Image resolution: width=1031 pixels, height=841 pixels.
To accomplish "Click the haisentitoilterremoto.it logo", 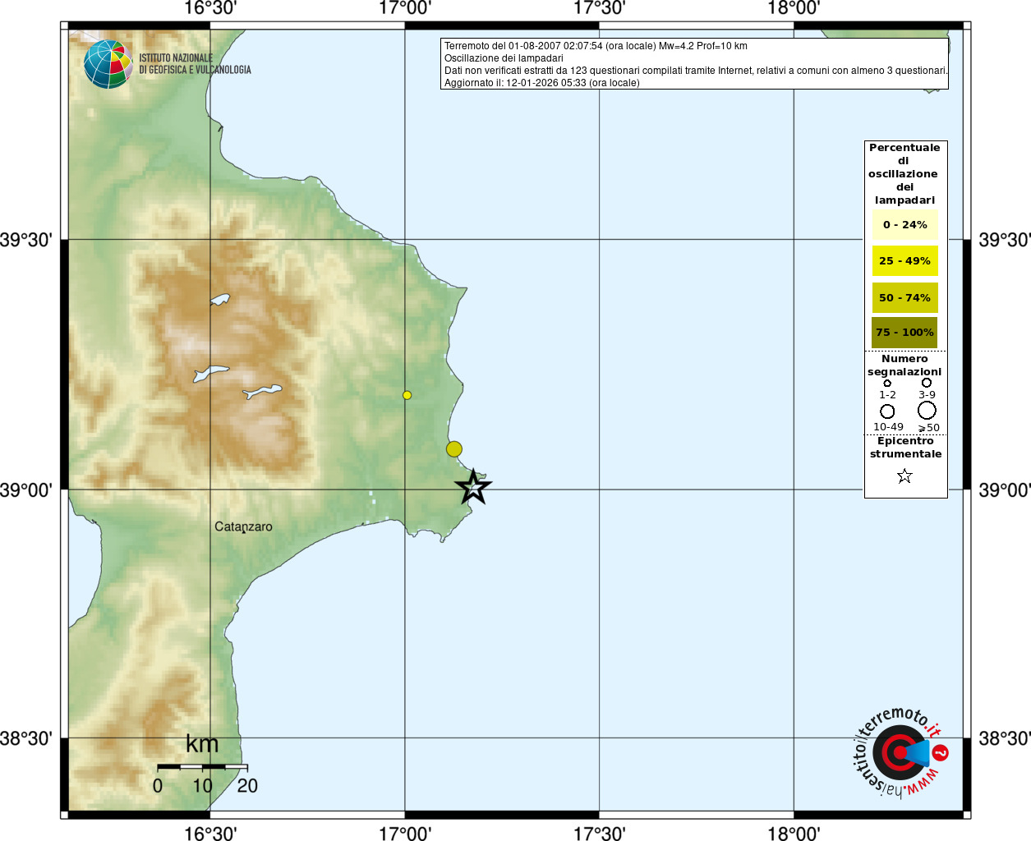I will coord(900,751).
